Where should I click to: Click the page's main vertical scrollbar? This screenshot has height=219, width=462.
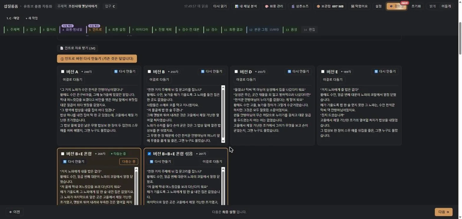coord(460,38)
